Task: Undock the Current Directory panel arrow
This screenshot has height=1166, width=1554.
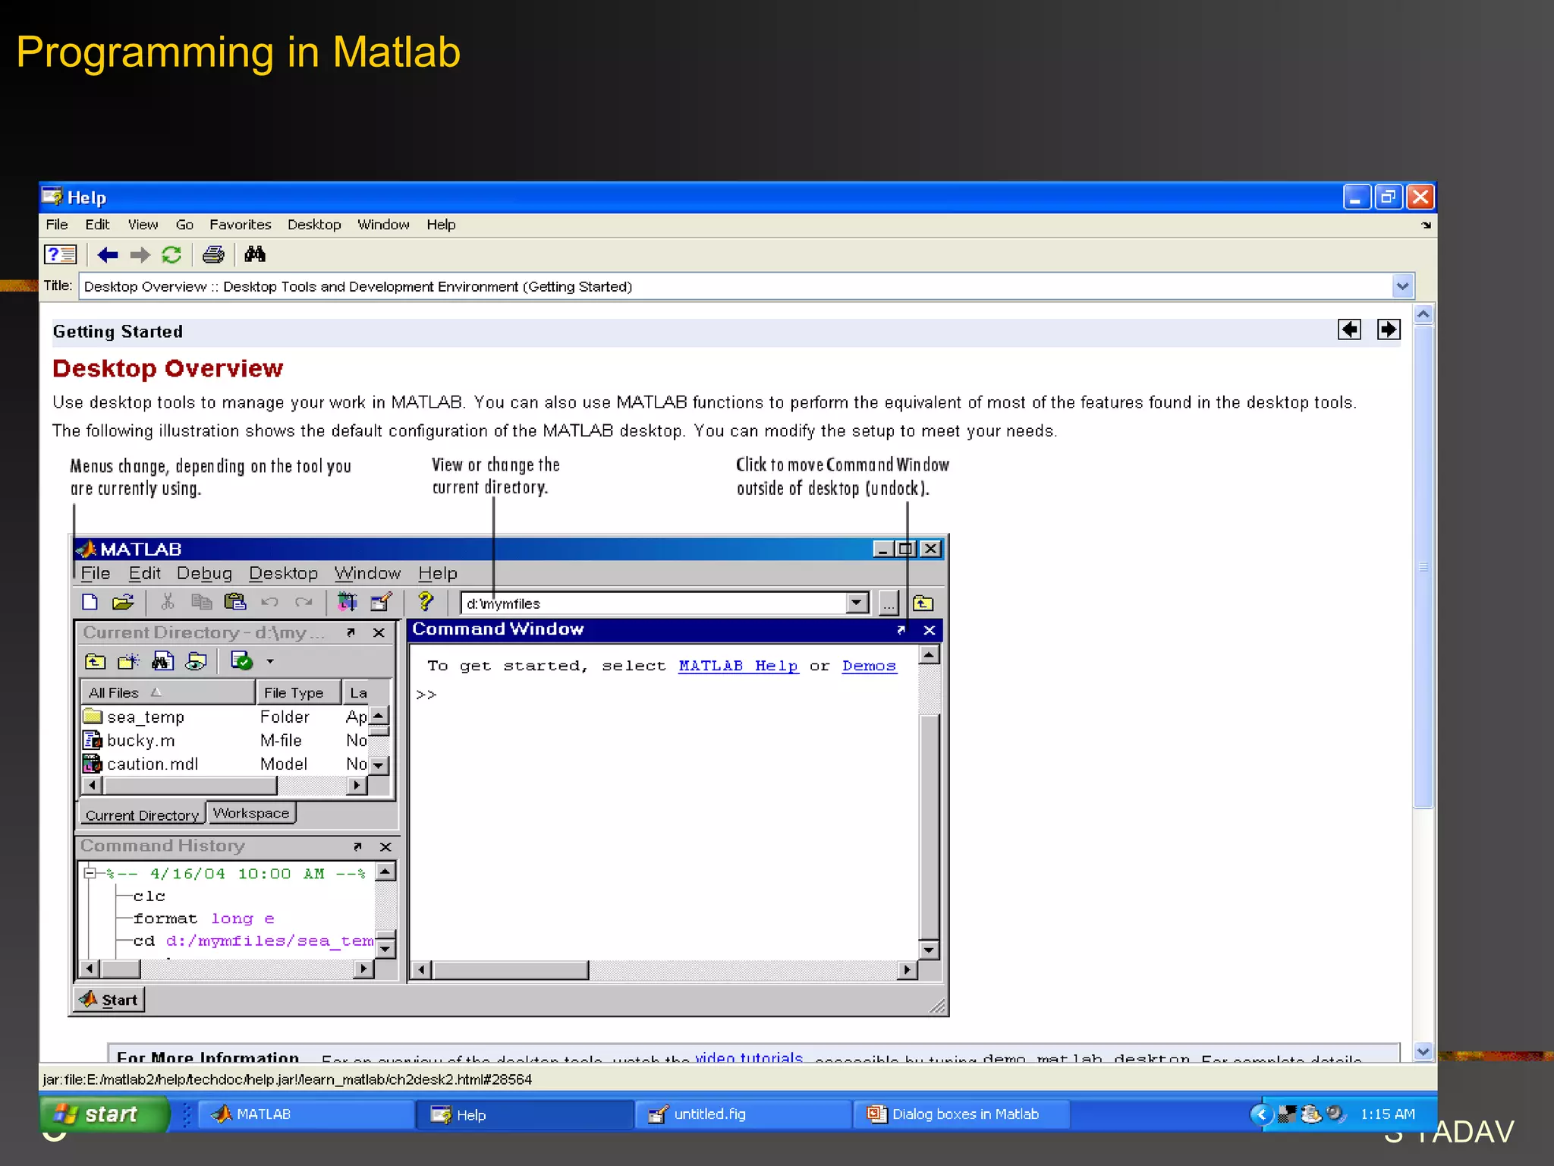Action: 351,632
